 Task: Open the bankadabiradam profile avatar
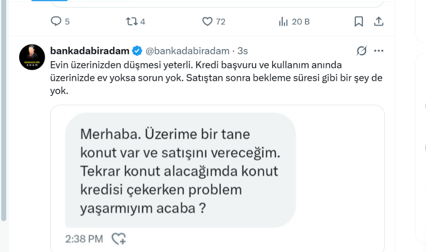click(x=32, y=57)
